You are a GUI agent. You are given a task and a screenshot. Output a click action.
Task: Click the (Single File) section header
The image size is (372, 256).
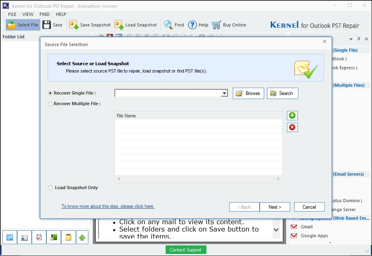click(345, 50)
